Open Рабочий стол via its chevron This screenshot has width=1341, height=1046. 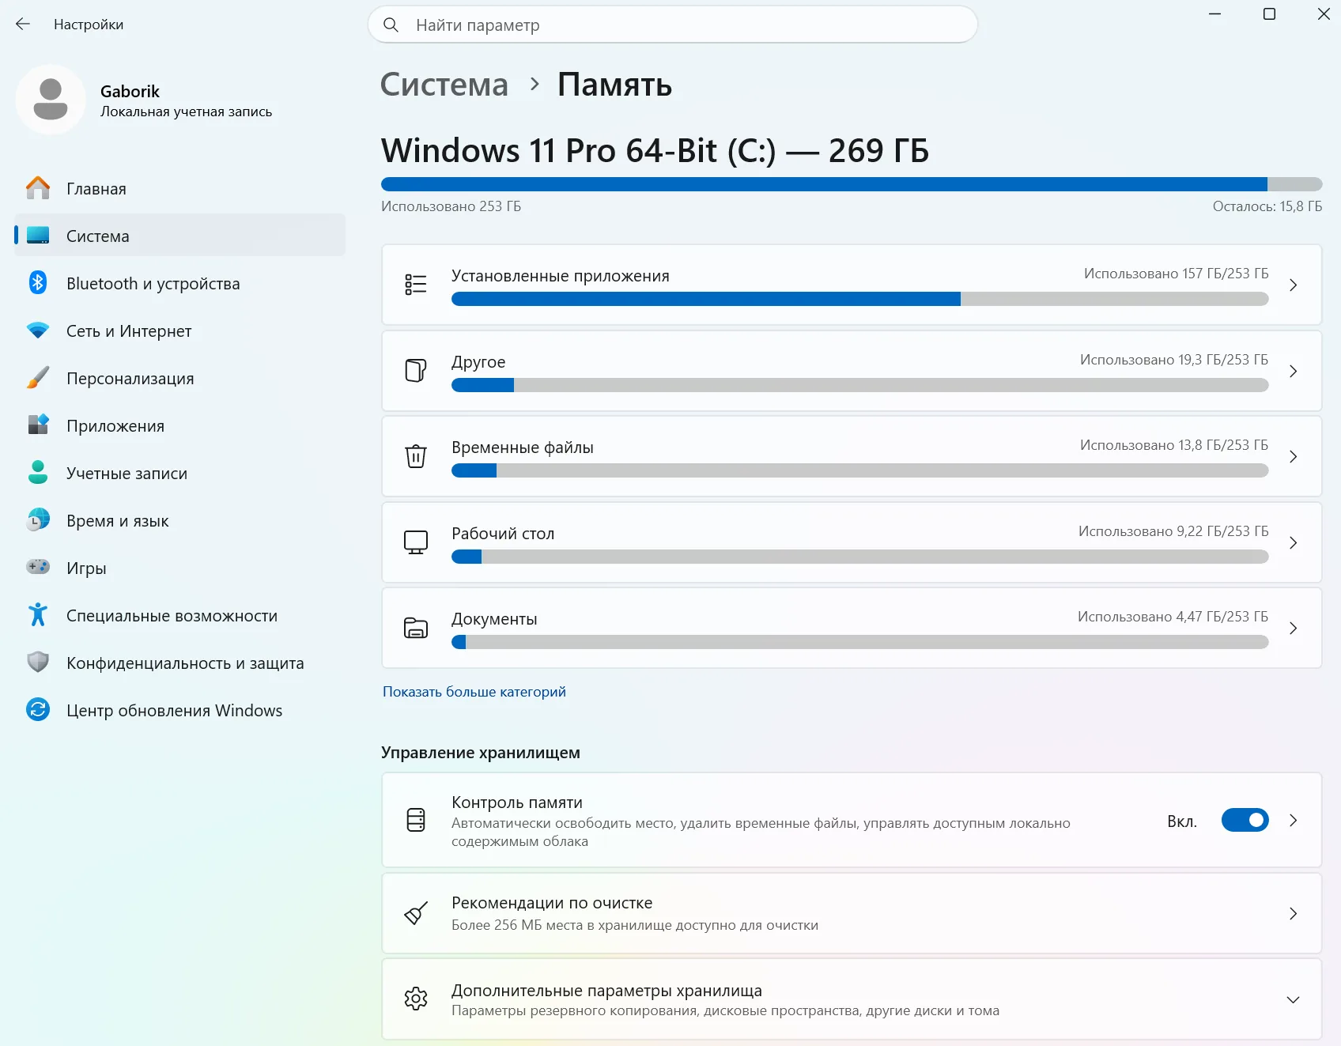[x=1294, y=542]
